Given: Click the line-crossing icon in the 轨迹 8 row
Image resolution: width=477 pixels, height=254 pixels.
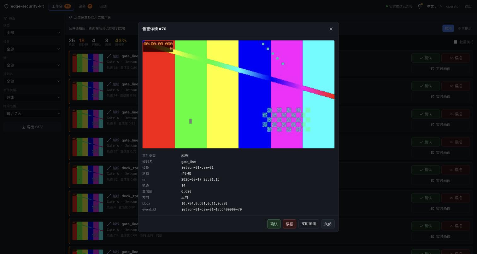Looking at the screenshot, I should 109,112.
